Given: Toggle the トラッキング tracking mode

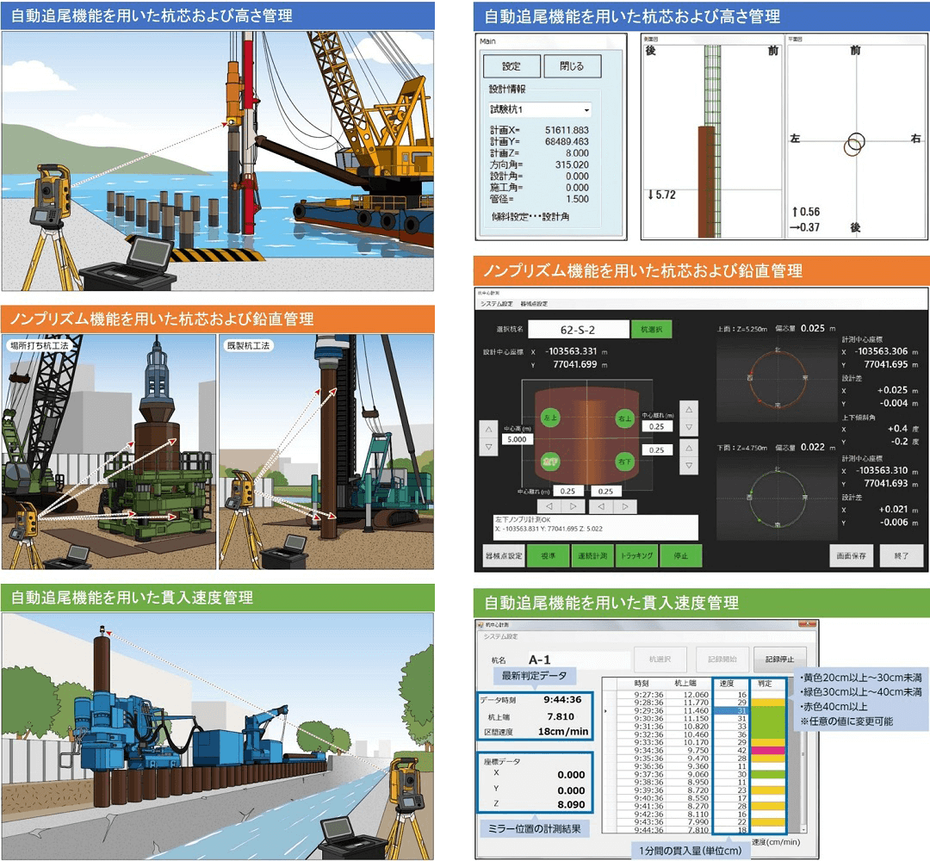Looking at the screenshot, I should tap(636, 556).
